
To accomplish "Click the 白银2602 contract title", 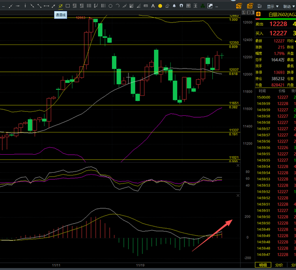I will pos(282,14).
